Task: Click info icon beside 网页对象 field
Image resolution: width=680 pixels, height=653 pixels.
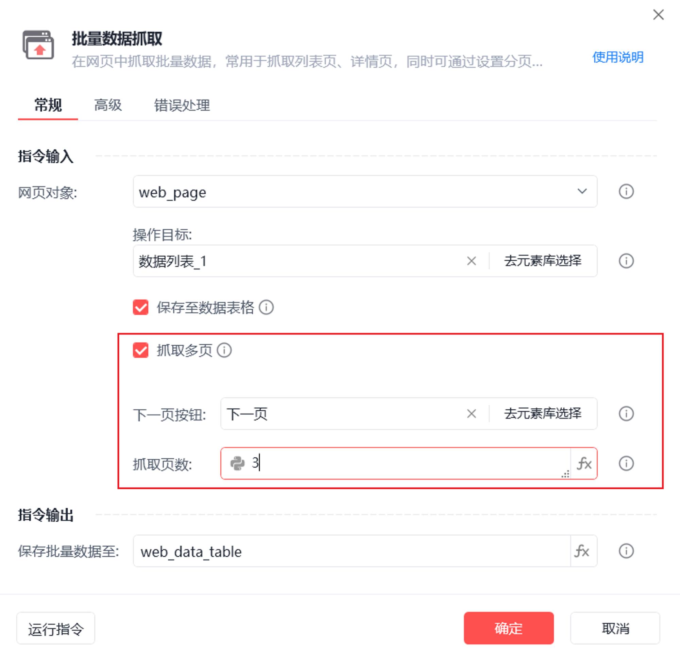Action: tap(626, 191)
